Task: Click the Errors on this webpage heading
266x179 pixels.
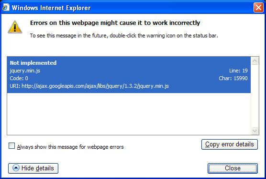Action: click(x=115, y=23)
